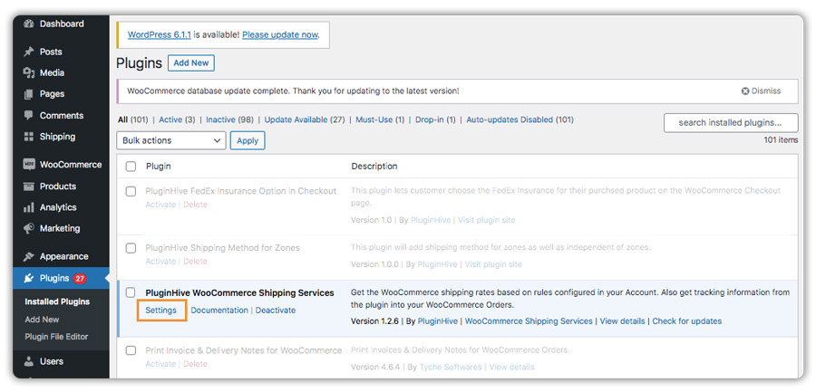Click the Appearance paintbrush icon
Viewport: 816px width, 392px height.
click(x=29, y=257)
